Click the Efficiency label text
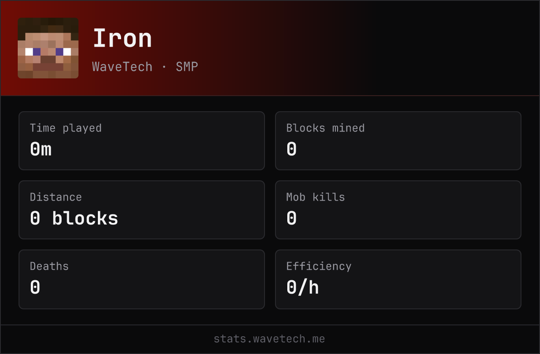Image resolution: width=540 pixels, height=354 pixels. tap(319, 266)
